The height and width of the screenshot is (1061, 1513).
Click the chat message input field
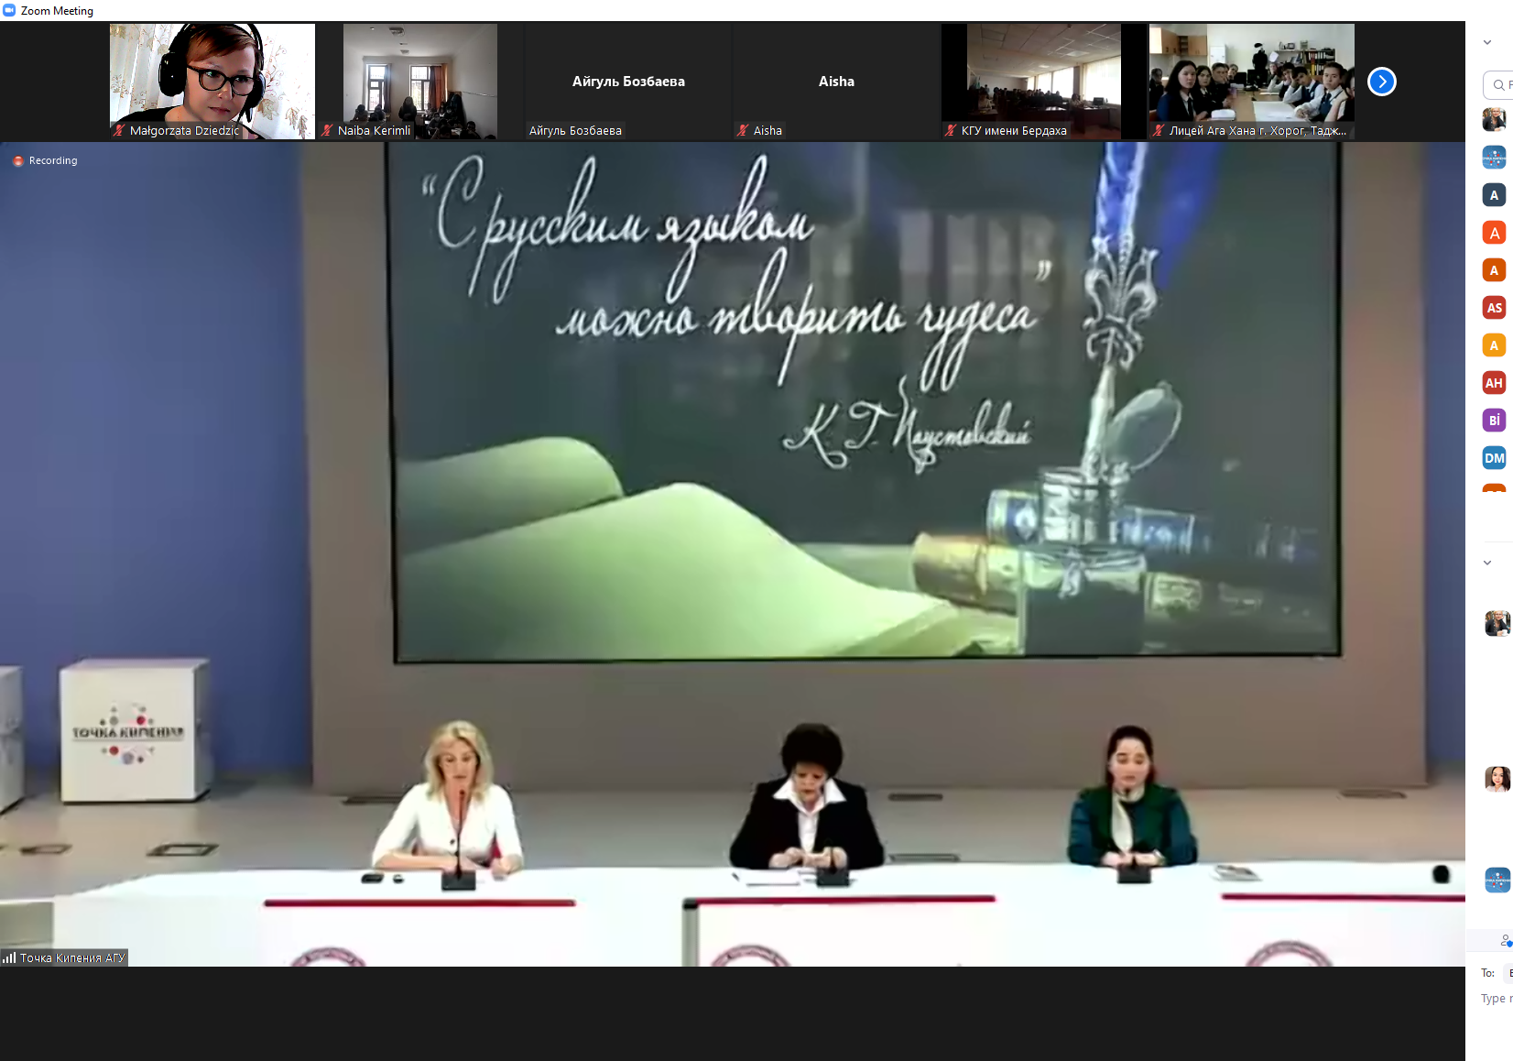(1497, 999)
